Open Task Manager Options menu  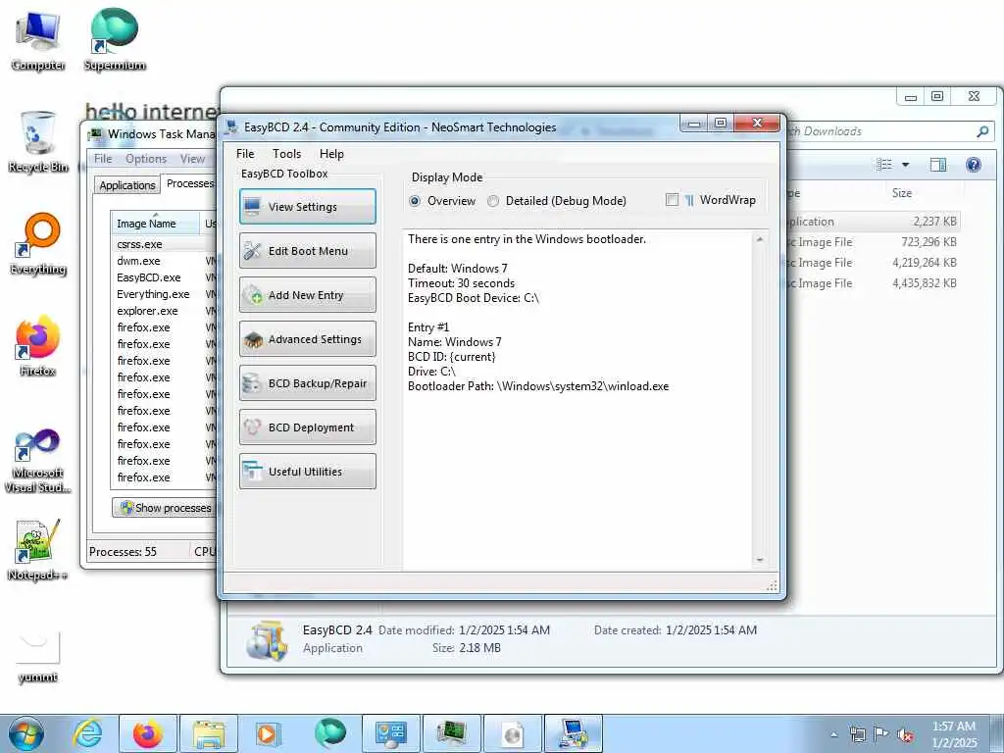pos(145,159)
